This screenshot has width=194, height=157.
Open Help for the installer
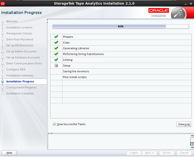point(9,153)
